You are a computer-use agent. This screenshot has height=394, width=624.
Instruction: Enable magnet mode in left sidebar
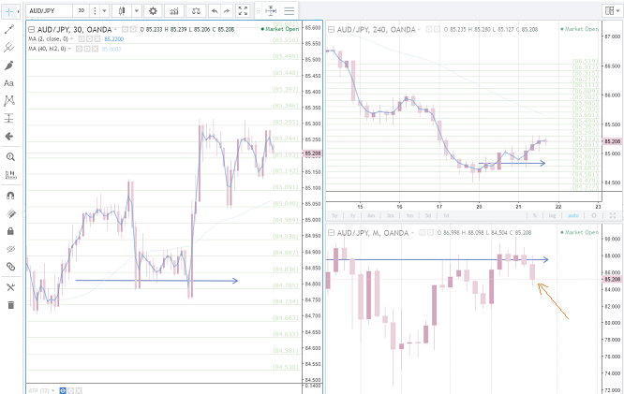(9, 196)
